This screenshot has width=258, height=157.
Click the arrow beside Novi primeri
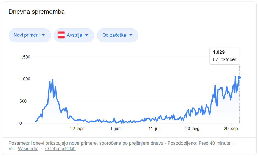pyautogui.click(x=43, y=35)
